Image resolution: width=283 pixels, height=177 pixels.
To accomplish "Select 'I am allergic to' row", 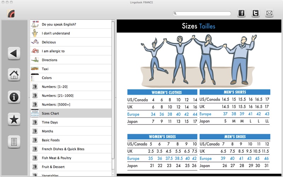I will pyautogui.click(x=71, y=51).
